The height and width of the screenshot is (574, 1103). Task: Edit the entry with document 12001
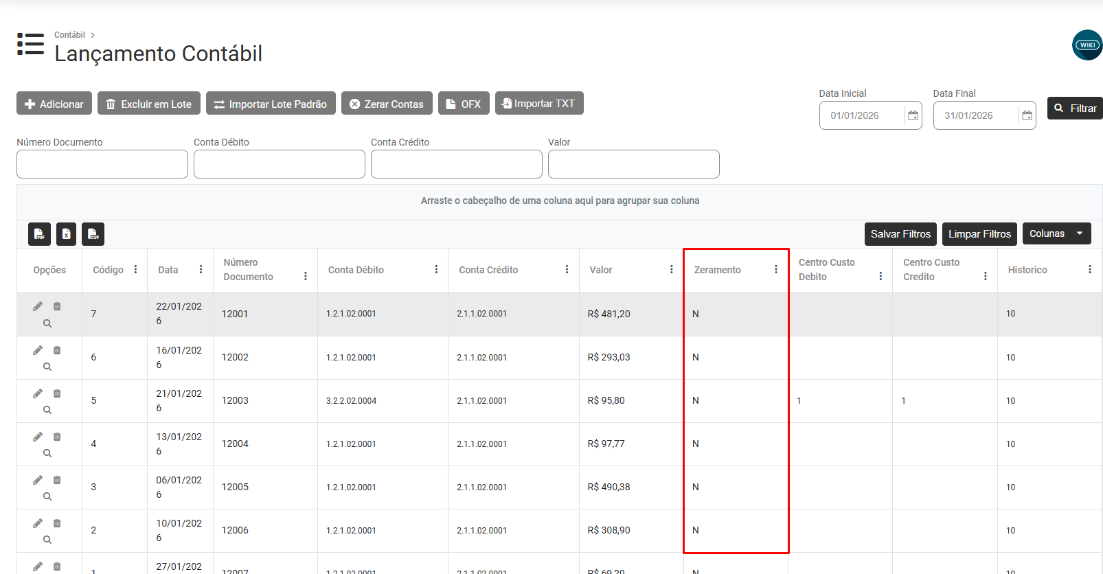pyautogui.click(x=38, y=306)
